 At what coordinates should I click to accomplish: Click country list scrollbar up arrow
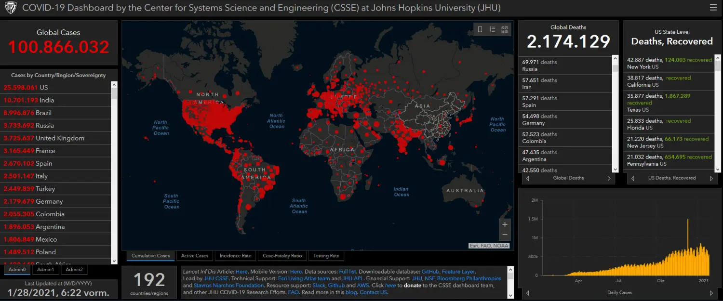[x=114, y=84]
